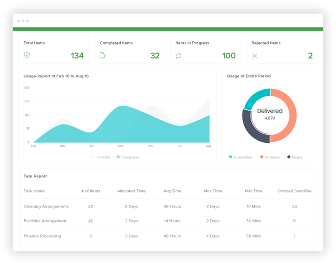Sort by Crossed Deadline column header
The height and width of the screenshot is (263, 336).
294,191
